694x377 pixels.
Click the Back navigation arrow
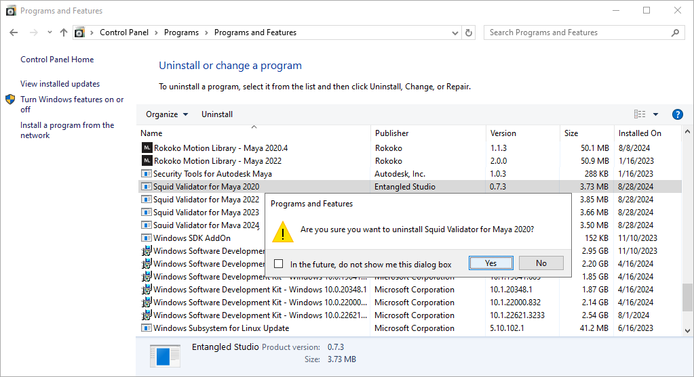pyautogui.click(x=14, y=32)
